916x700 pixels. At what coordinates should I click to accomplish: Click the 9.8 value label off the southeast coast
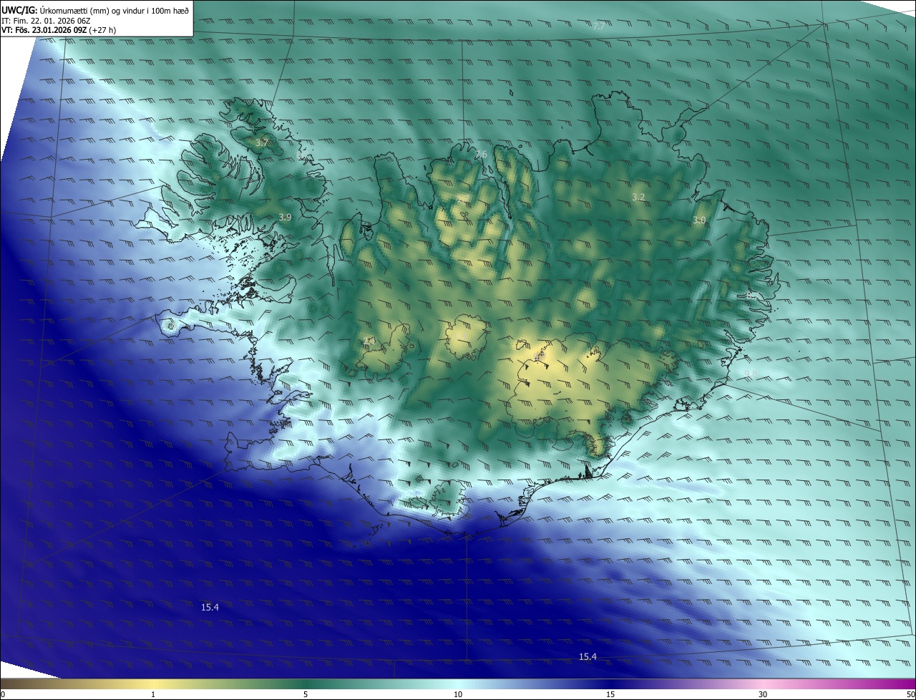coord(750,374)
